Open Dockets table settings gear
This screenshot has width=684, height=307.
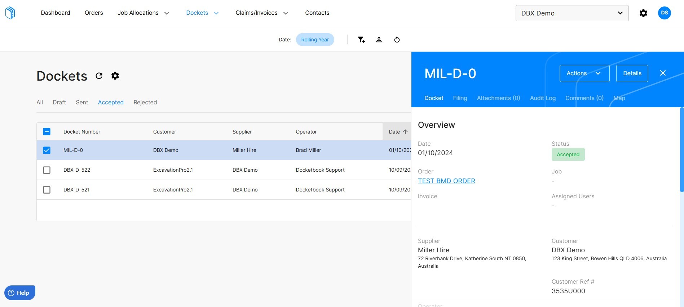(115, 76)
